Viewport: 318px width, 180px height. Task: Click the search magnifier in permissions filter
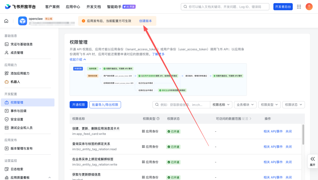click(x=157, y=105)
